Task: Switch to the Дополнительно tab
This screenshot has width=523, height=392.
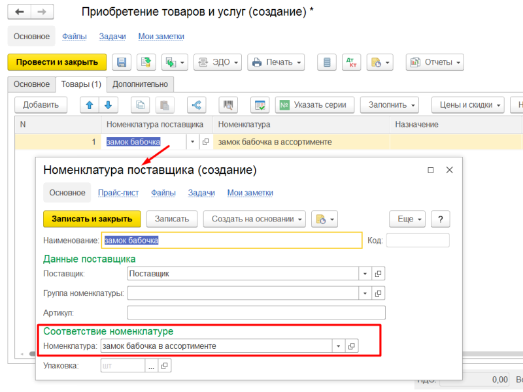Action: pos(140,84)
